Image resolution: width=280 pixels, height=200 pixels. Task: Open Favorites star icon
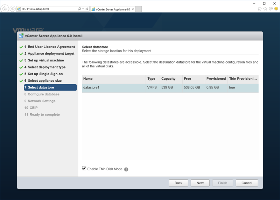265,8
